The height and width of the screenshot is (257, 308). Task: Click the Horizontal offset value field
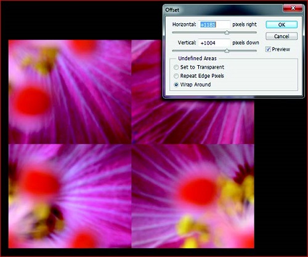tap(214, 25)
